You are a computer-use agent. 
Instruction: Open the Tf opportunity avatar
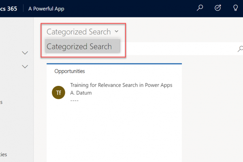pyautogui.click(x=58, y=93)
